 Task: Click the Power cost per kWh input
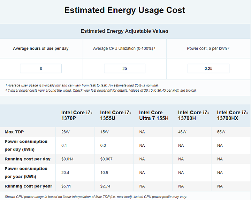pos(208,69)
